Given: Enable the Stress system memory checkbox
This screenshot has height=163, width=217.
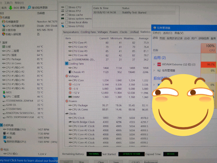Looking at the screenshot, I should 67,19.
